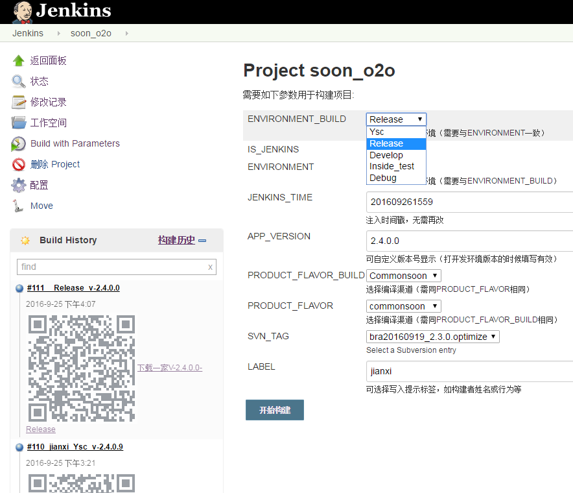
Task: Open the 工作空间 link
Action: [48, 123]
